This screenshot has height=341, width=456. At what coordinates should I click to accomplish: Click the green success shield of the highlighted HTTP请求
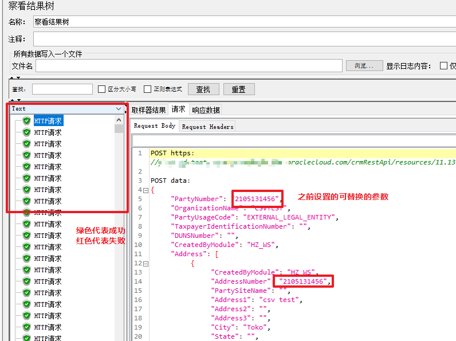[27, 121]
